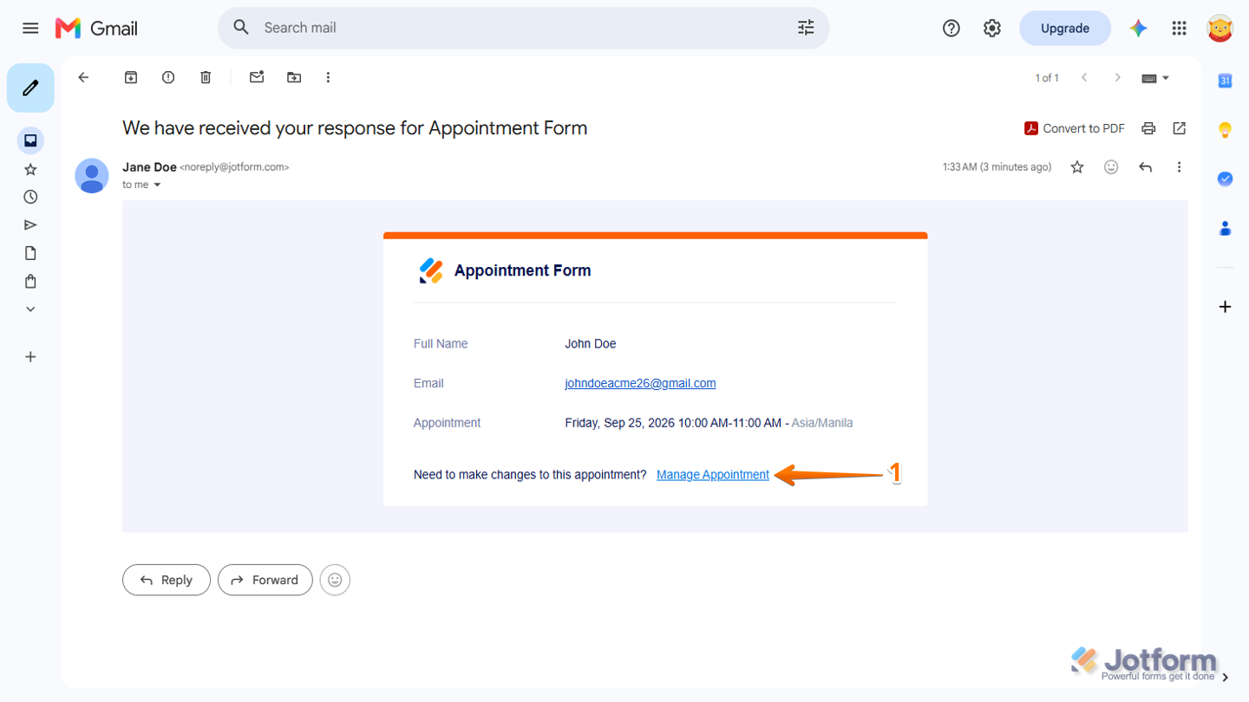Open More message options three dots
Screen dimensions: 1249x702
pos(1179,167)
